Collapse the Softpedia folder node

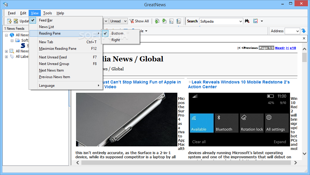(12, 41)
